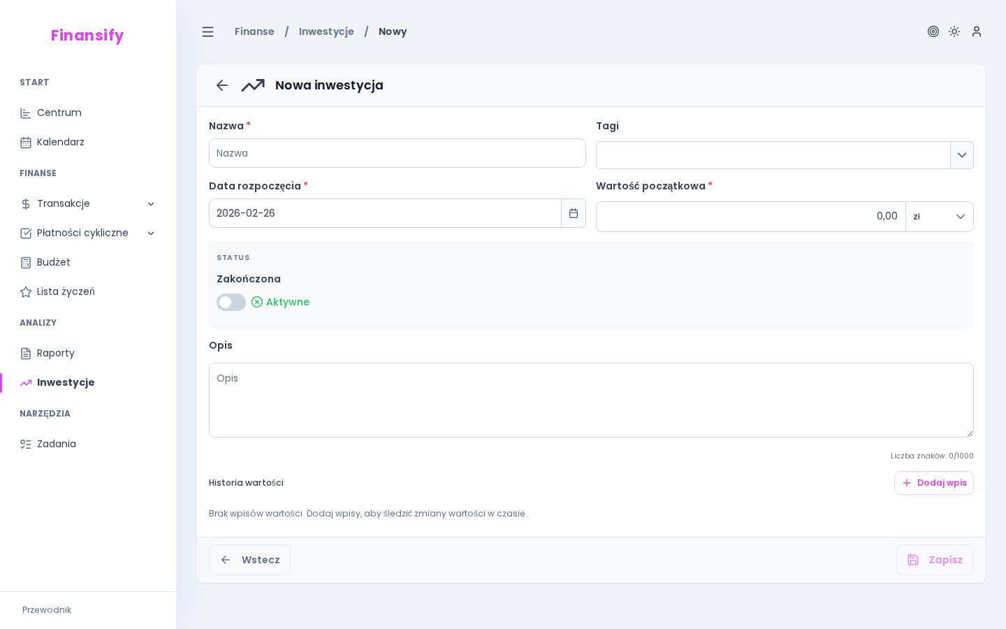This screenshot has width=1006, height=629.
Task: Toggle the Zakończona status switch
Action: [x=231, y=302]
